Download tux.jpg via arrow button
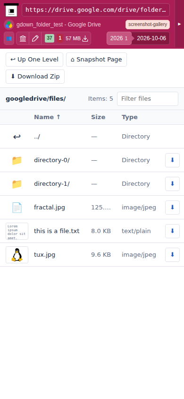This screenshot has height=399, width=184. click(173, 255)
